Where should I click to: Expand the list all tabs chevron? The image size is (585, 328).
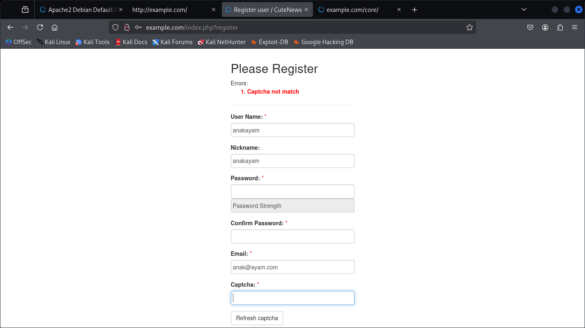point(524,9)
